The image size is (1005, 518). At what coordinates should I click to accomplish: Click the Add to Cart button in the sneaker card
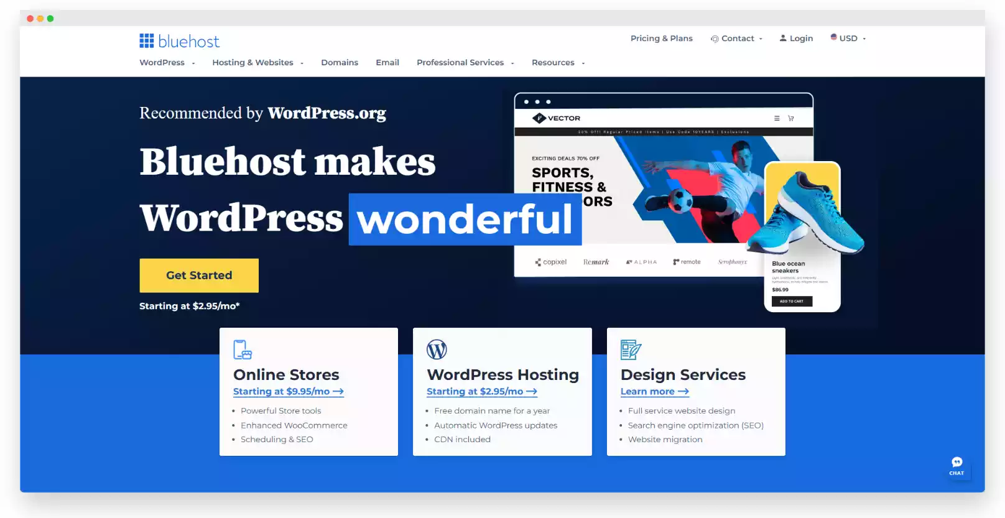792,301
